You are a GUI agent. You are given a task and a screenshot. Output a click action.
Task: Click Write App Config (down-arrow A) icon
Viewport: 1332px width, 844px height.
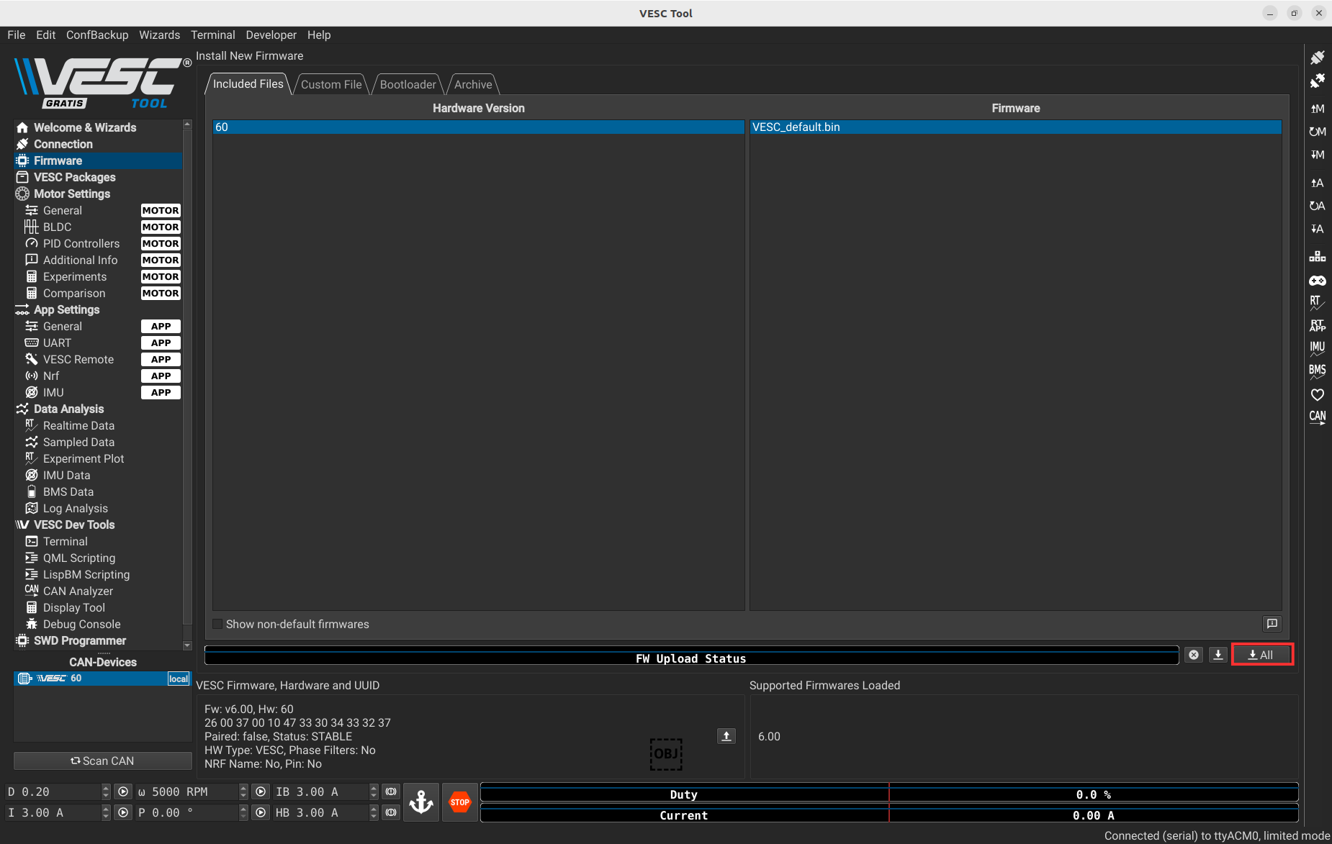coord(1317,229)
